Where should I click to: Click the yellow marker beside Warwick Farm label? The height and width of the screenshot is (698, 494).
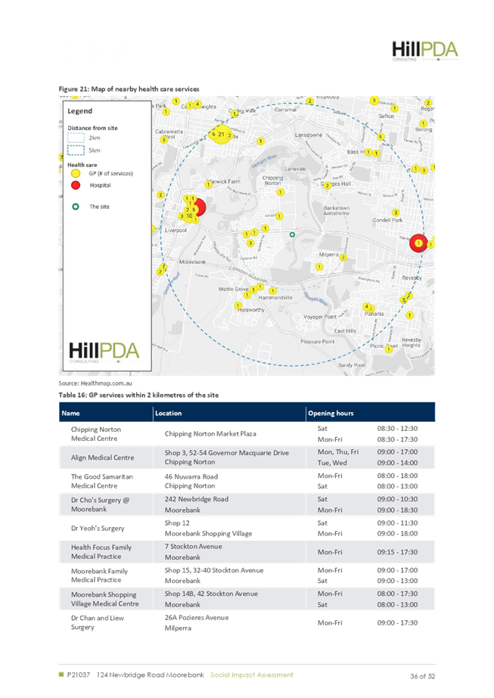pyautogui.click(x=209, y=185)
